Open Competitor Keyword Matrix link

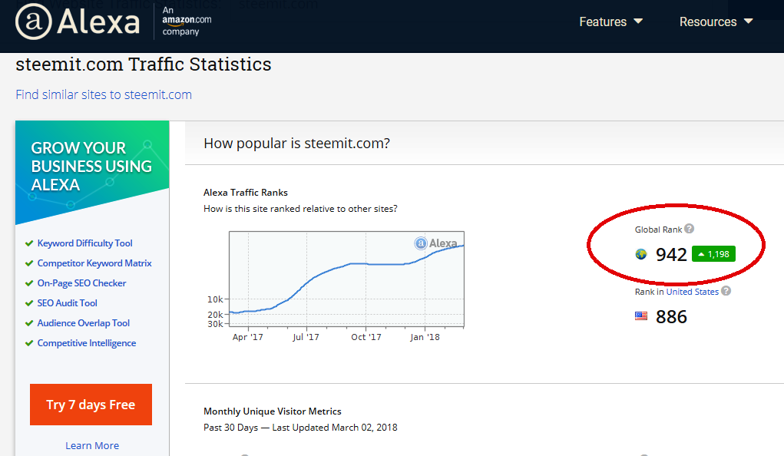[x=94, y=263]
